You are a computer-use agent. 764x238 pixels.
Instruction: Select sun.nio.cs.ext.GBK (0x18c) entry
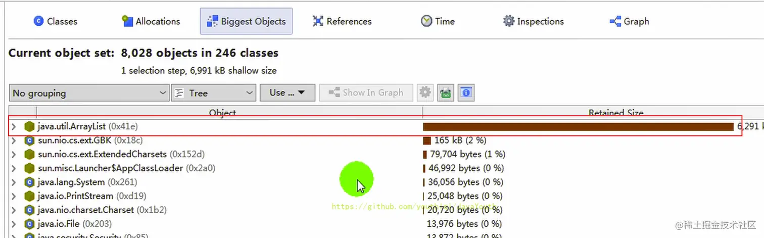point(90,140)
